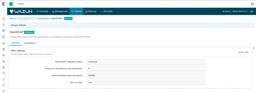Open the recently viewed clock icon

point(3,11)
